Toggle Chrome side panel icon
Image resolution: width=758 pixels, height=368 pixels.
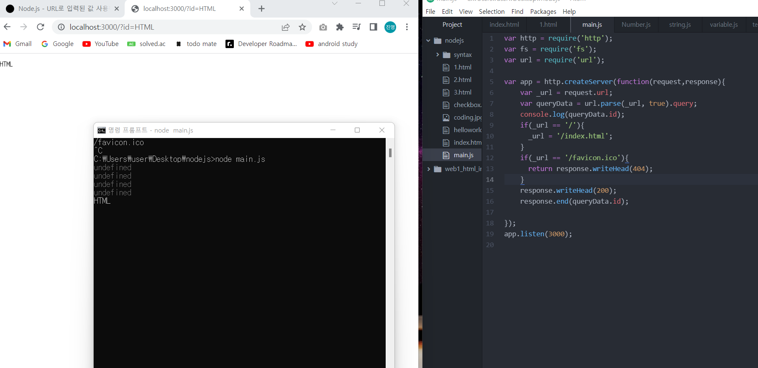click(373, 27)
